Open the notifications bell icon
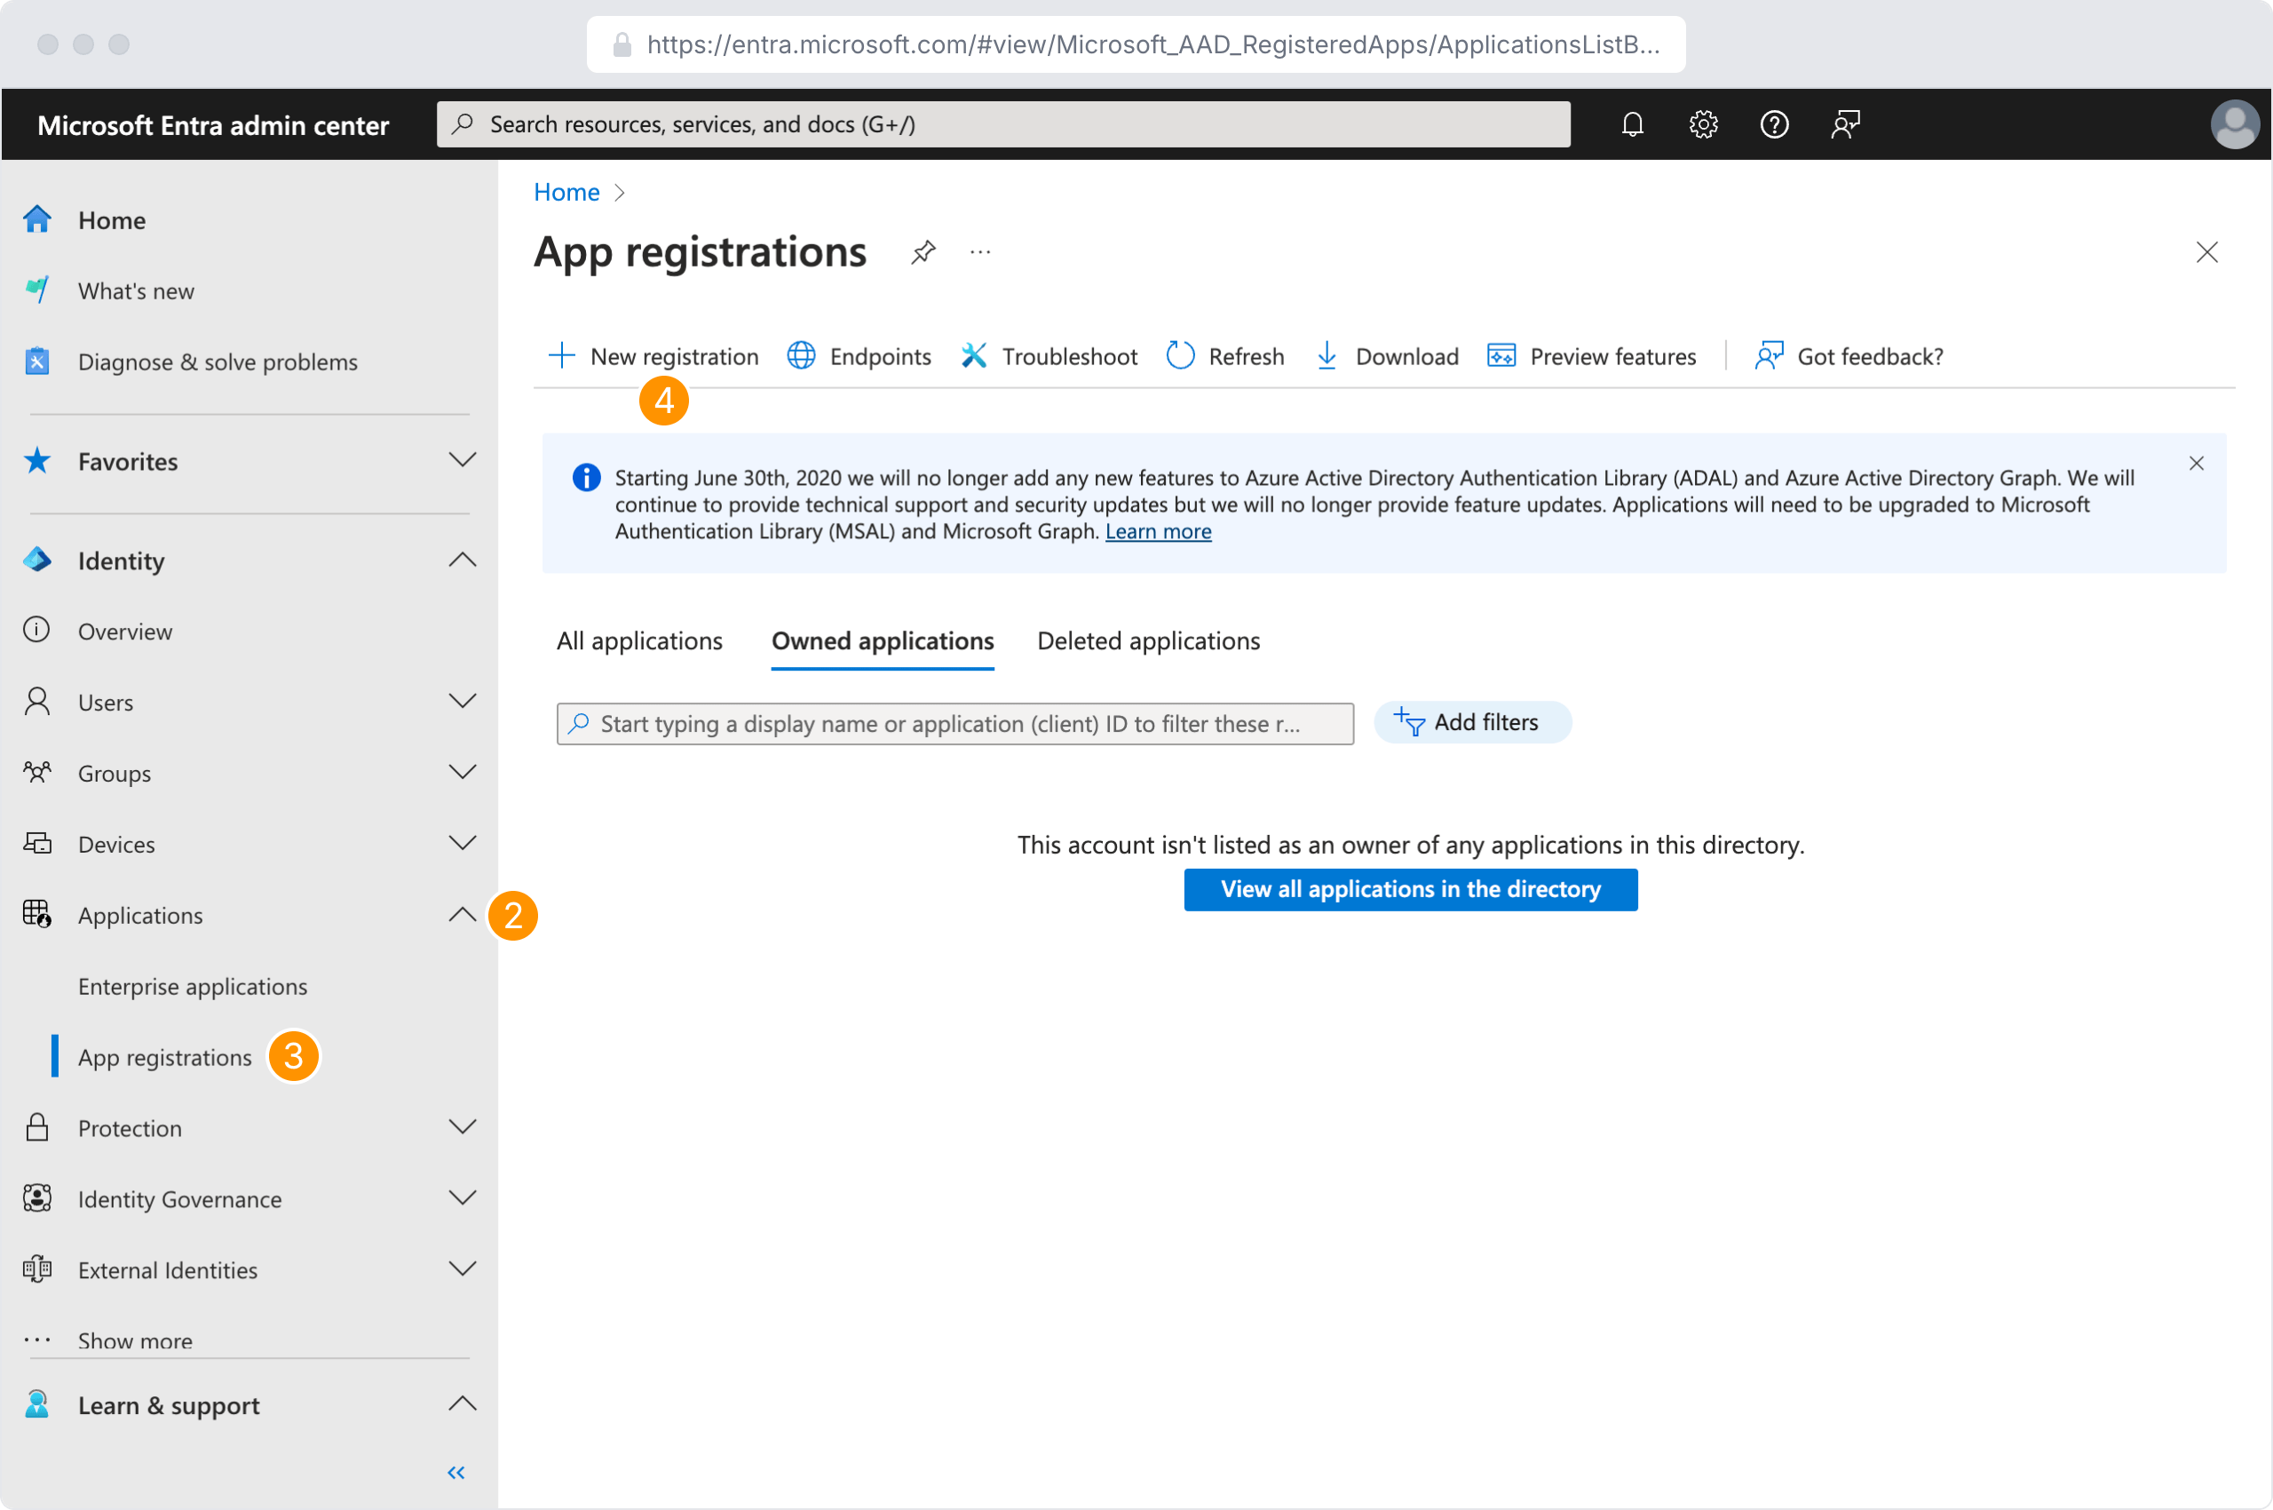This screenshot has height=1510, width=2273. 1632,124
